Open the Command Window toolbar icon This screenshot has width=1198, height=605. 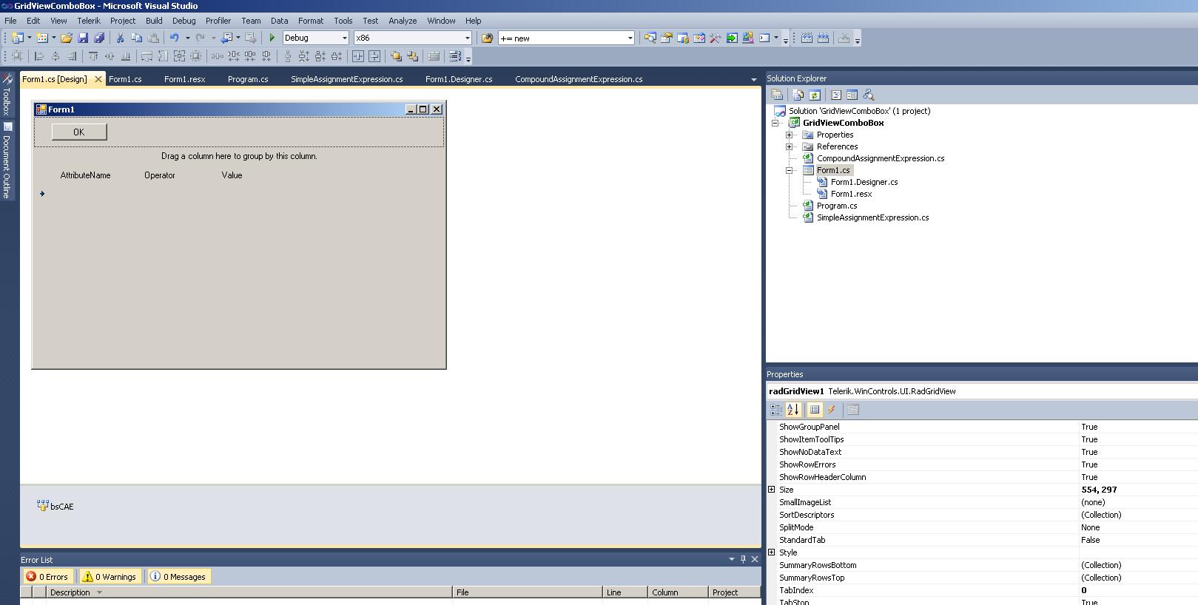(764, 38)
